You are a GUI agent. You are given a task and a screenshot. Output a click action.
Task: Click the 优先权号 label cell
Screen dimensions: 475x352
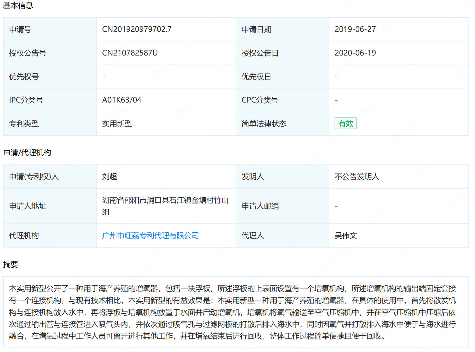click(x=50, y=77)
